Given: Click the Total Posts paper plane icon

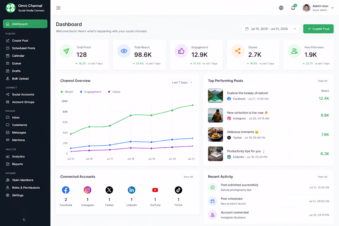Looking at the screenshot, I should pos(66,51).
